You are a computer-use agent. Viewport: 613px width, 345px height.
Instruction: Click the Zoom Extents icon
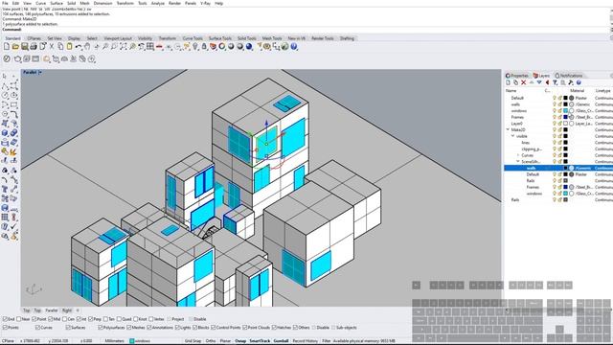click(x=124, y=47)
